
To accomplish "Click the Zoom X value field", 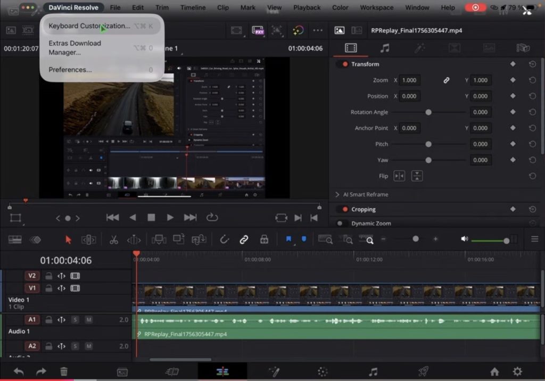I will pyautogui.click(x=409, y=80).
